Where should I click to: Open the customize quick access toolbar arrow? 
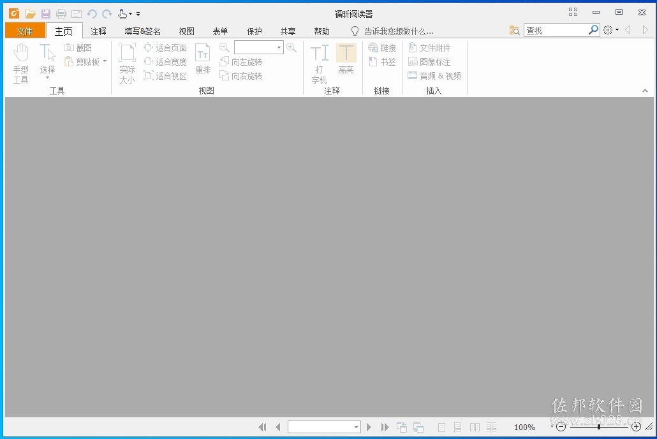click(138, 14)
